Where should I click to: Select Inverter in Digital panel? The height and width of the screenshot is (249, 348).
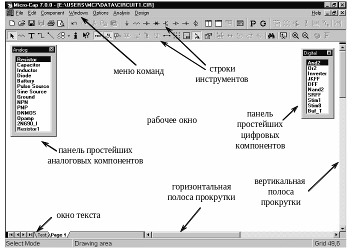[x=317, y=73]
